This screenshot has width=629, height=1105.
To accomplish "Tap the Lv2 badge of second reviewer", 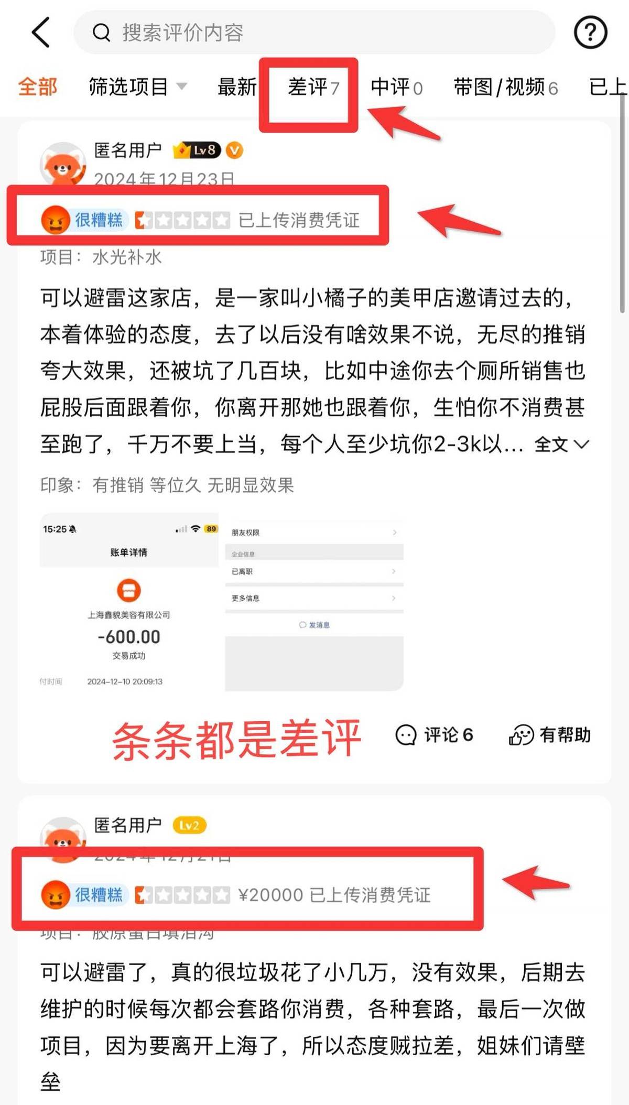I will coord(189,826).
